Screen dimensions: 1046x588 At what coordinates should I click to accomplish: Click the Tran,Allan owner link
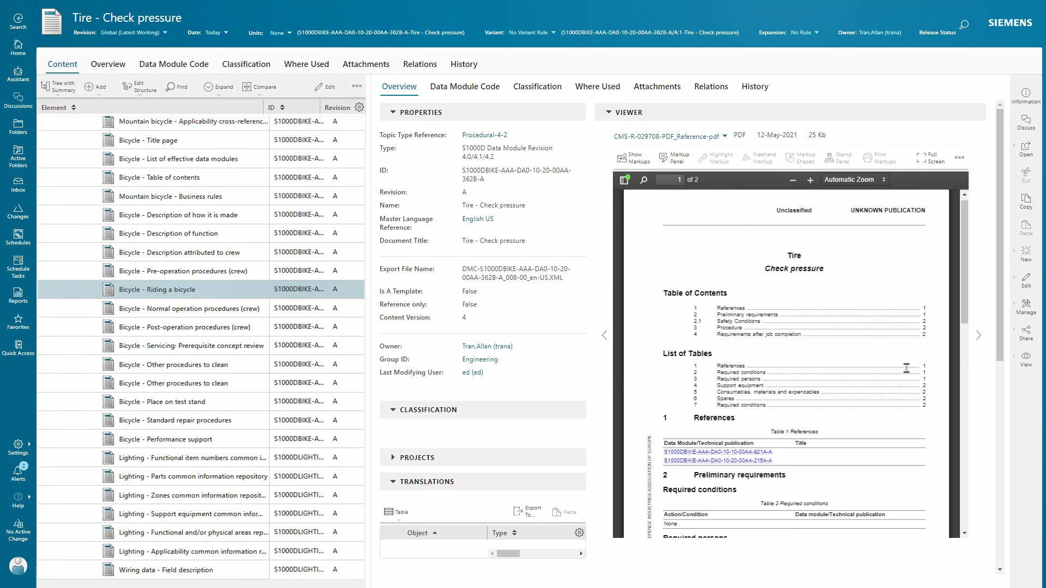(x=486, y=346)
